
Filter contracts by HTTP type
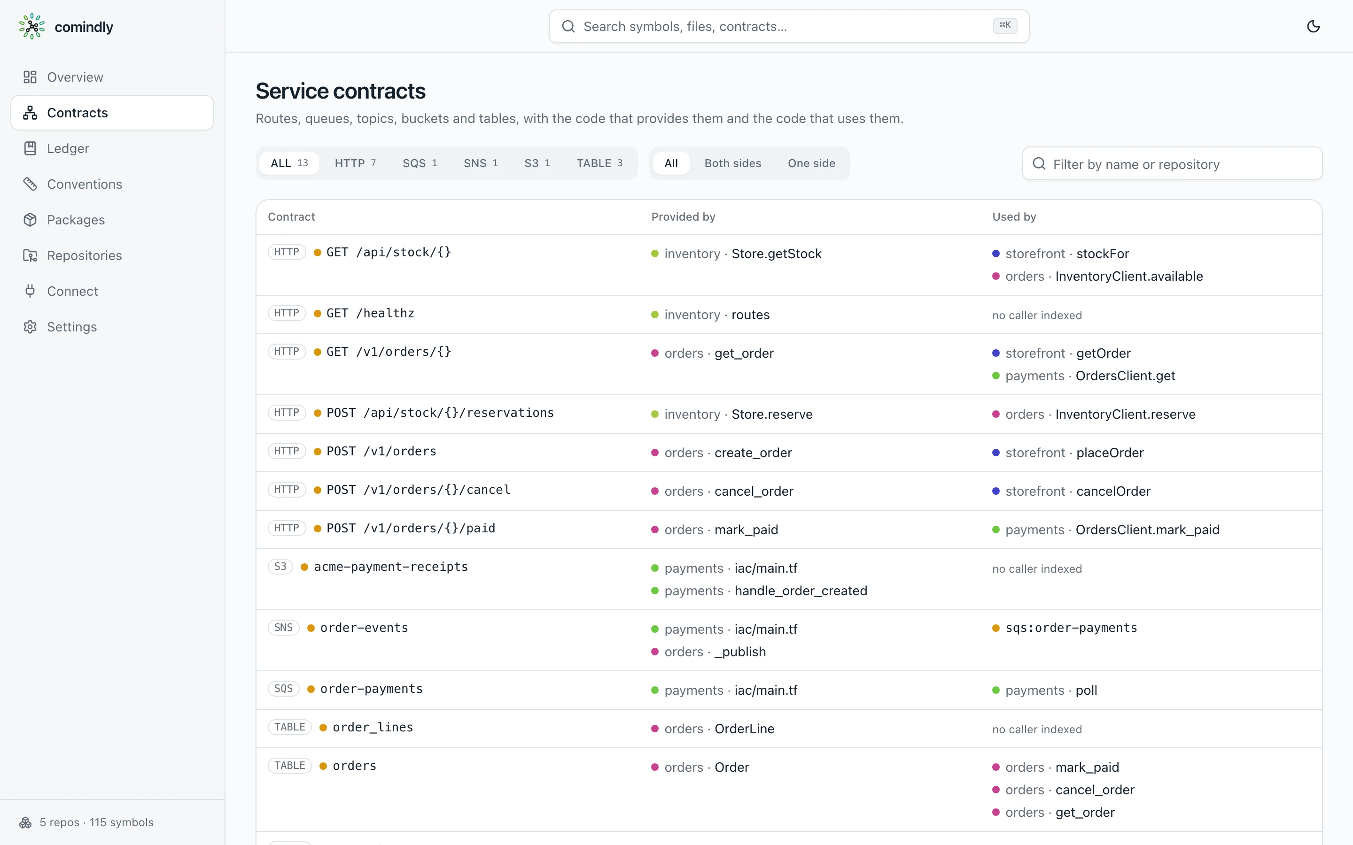click(x=355, y=163)
